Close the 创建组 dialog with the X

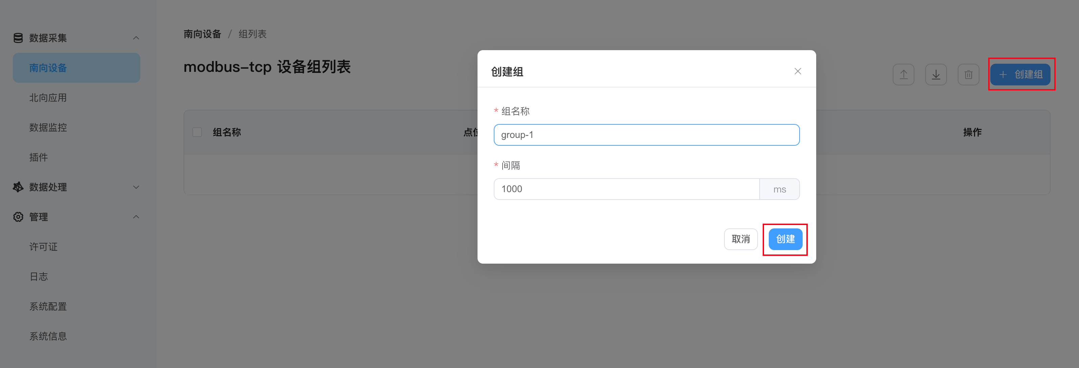[798, 71]
